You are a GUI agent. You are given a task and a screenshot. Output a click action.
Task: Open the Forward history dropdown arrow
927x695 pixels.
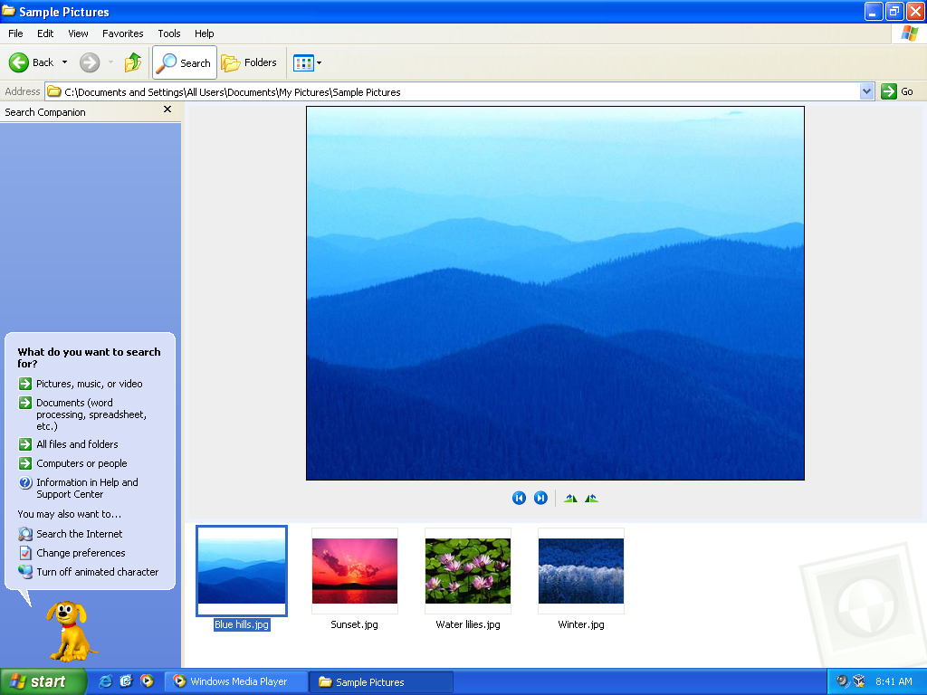pyautogui.click(x=110, y=62)
